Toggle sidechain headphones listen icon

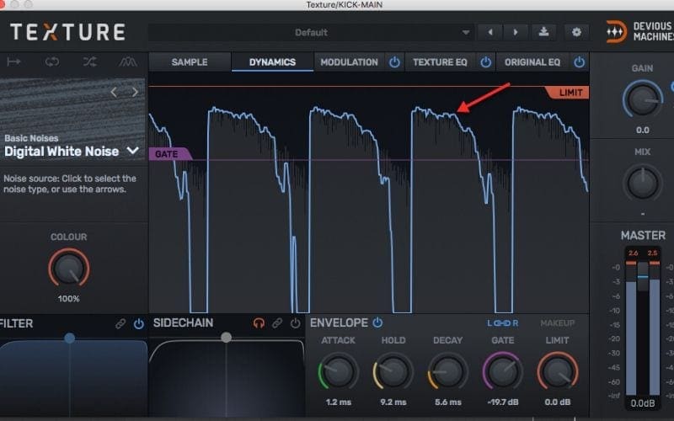(x=259, y=323)
